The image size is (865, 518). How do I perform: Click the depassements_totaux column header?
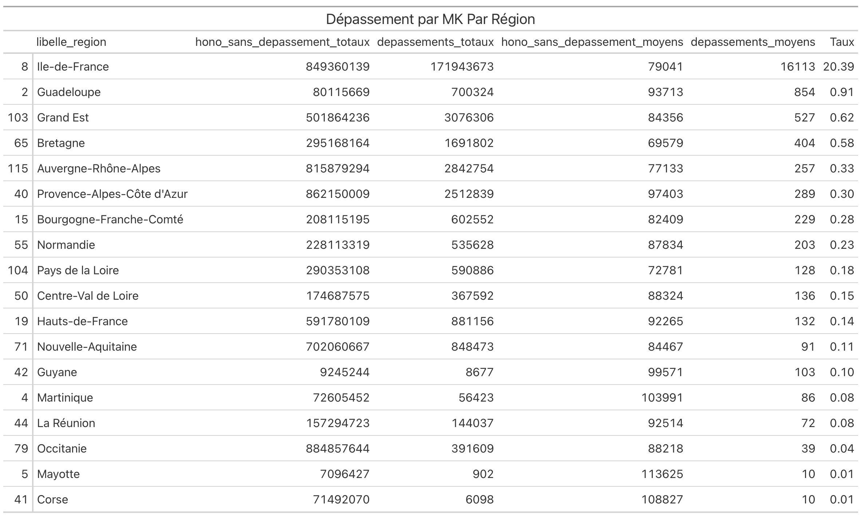435,42
